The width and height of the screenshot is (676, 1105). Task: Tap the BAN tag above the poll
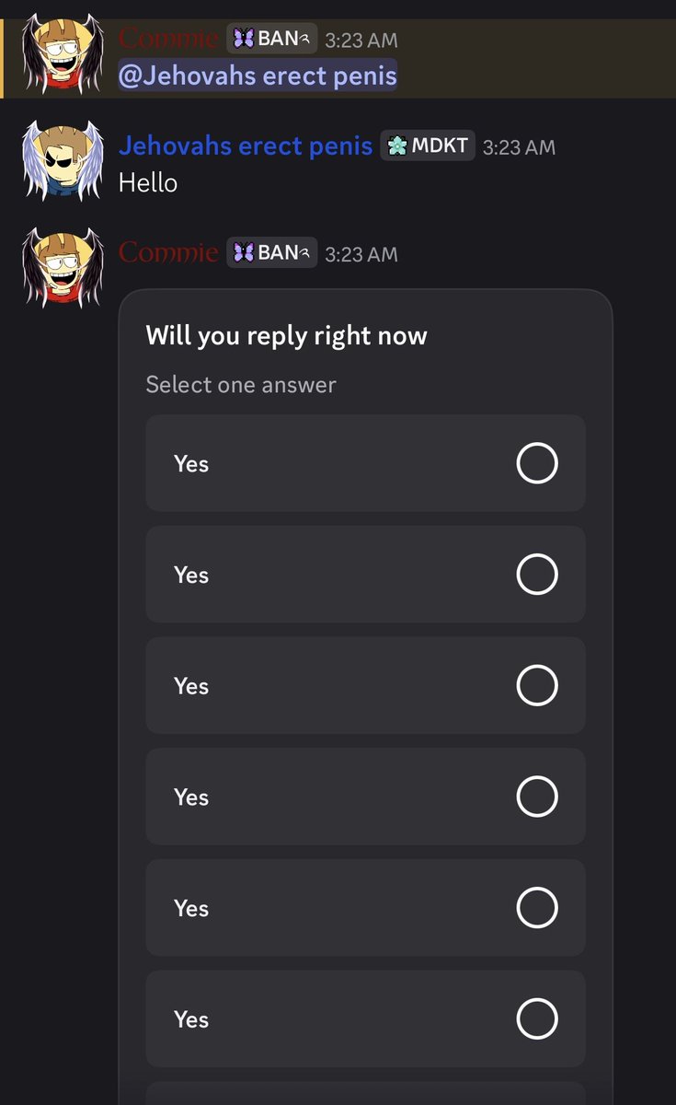pyautogui.click(x=272, y=251)
